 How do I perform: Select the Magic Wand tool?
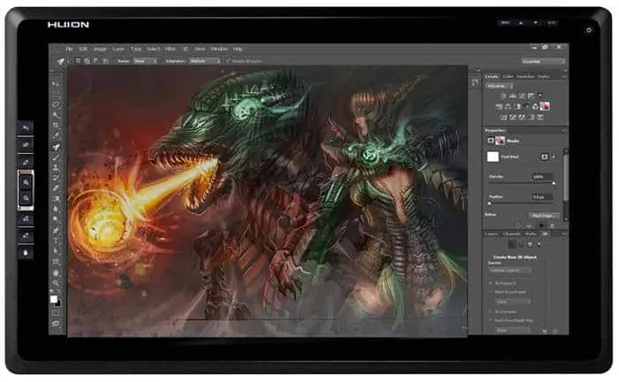[56, 115]
